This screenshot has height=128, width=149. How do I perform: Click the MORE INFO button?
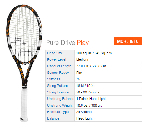click(128, 41)
